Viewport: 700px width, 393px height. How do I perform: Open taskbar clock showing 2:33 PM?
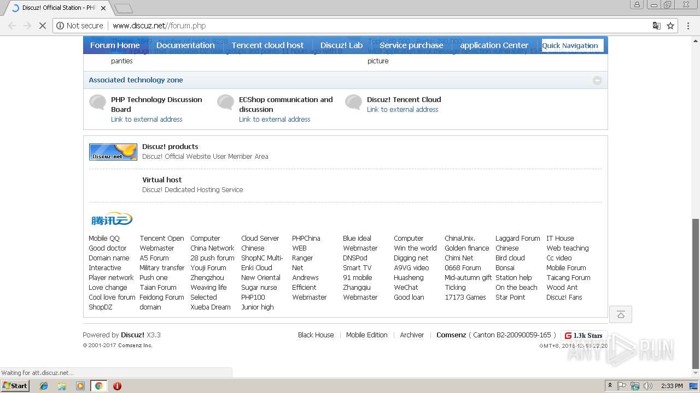click(672, 386)
